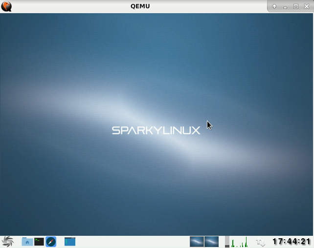Launch the terminal from the panel

point(39,242)
